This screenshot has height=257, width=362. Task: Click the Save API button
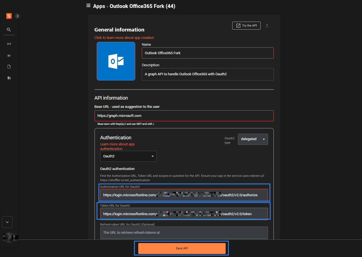click(x=181, y=248)
